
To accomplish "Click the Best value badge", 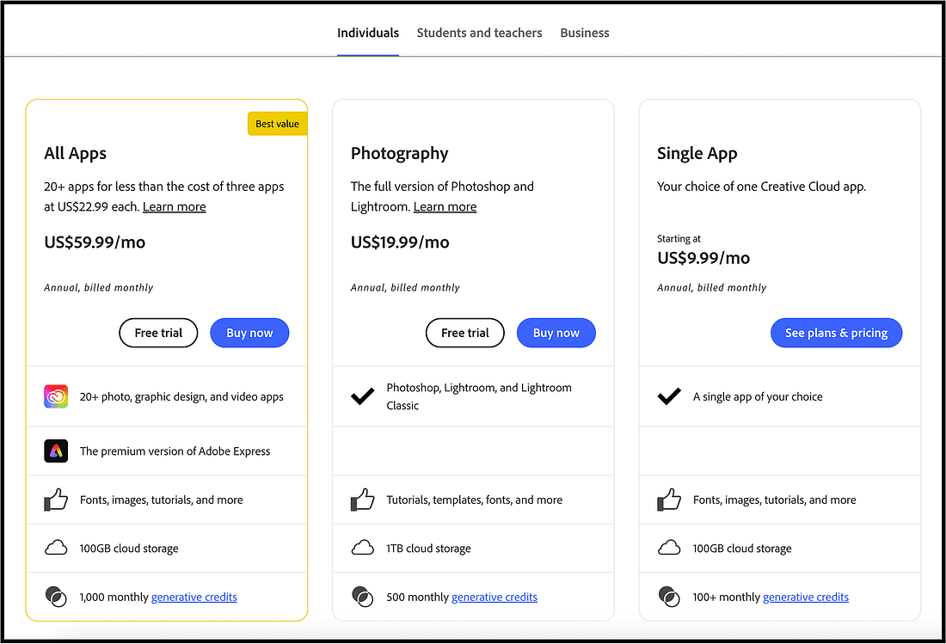I will tap(278, 124).
